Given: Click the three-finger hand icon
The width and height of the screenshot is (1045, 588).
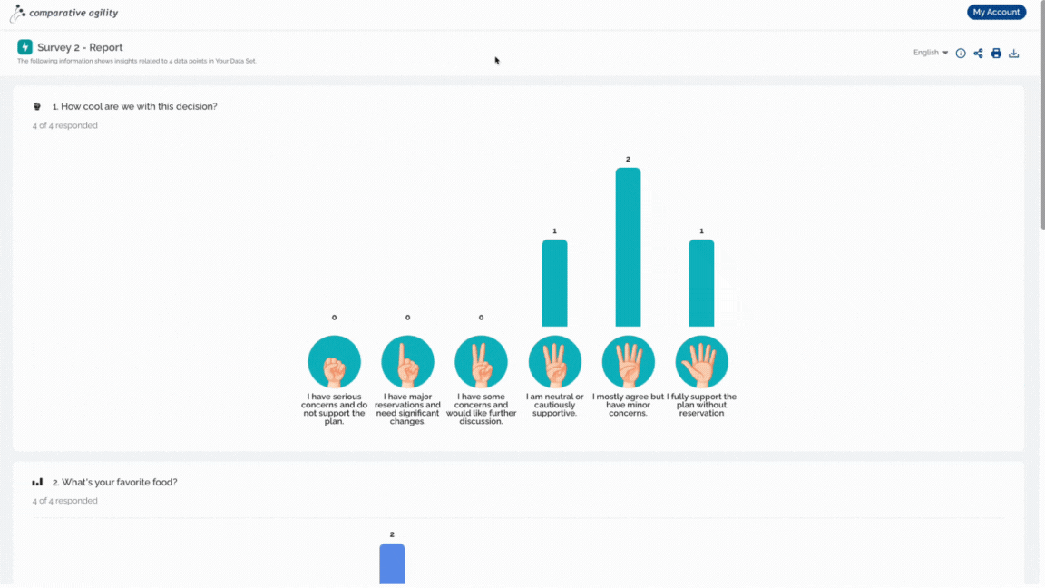Looking at the screenshot, I should [x=554, y=362].
